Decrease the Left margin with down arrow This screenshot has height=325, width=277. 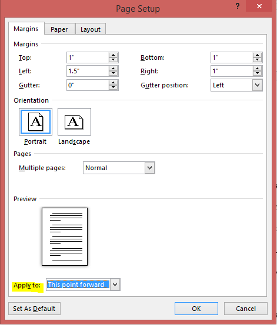point(114,73)
